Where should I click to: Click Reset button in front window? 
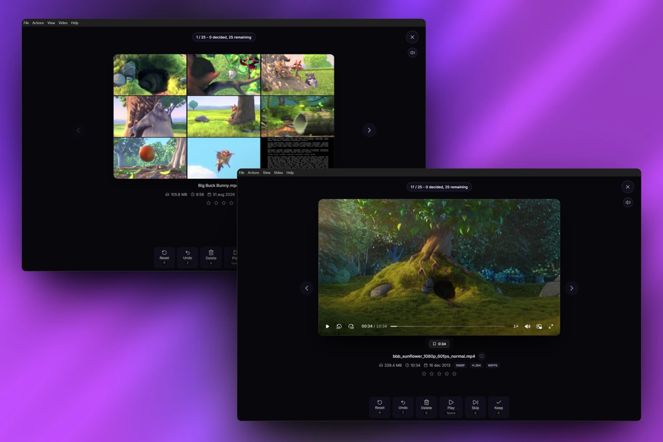point(380,407)
